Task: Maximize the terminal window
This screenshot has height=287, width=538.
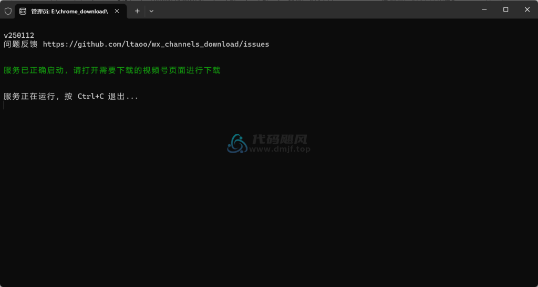Action: pos(506,9)
